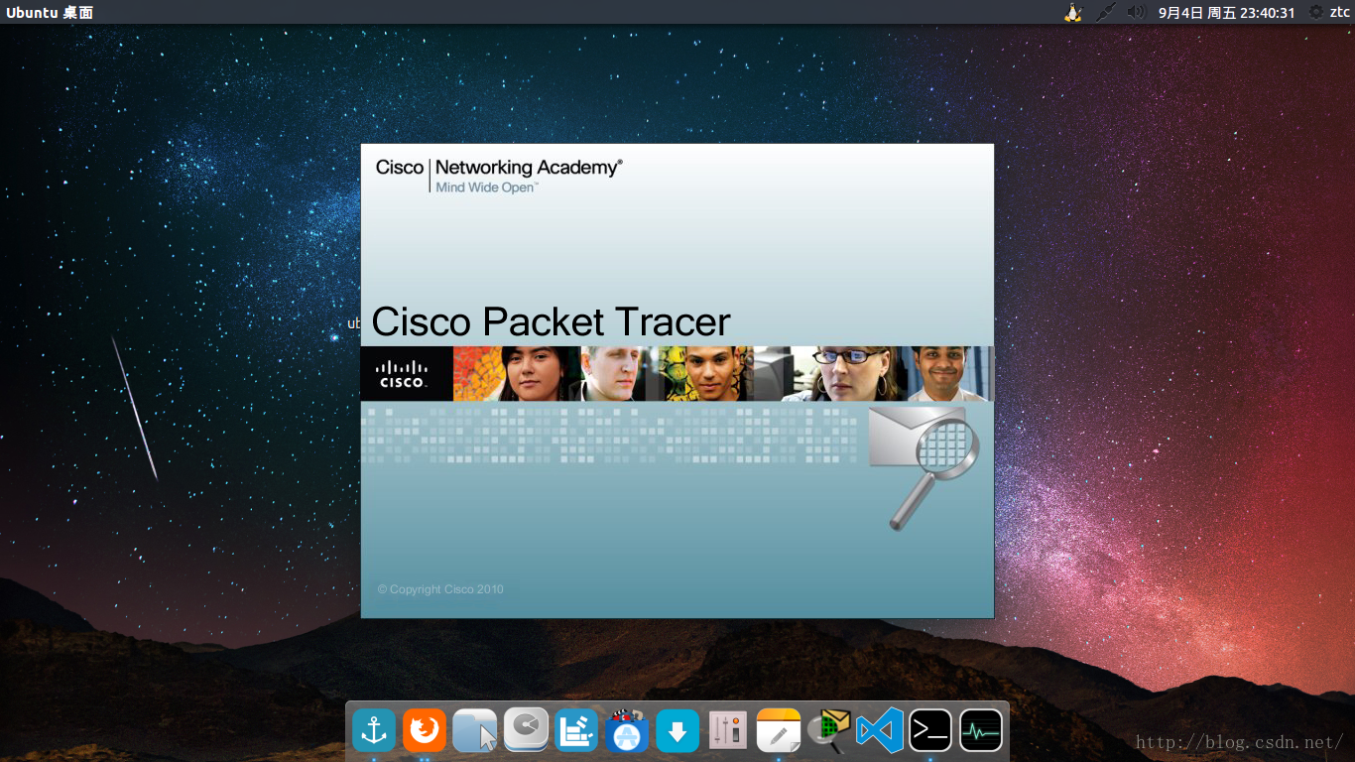
Task: Open the date and time menu
Action: [x=1227, y=12]
